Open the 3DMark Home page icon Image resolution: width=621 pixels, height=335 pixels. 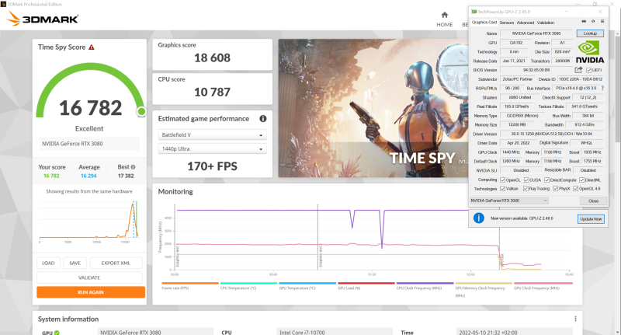[x=444, y=15]
